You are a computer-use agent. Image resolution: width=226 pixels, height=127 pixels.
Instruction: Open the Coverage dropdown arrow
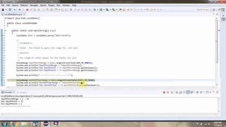110,10
